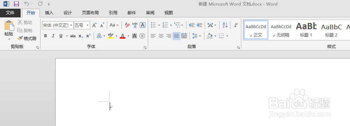Click the Asian Layout icon
The height and width of the screenshot is (126, 350).
[210, 25]
